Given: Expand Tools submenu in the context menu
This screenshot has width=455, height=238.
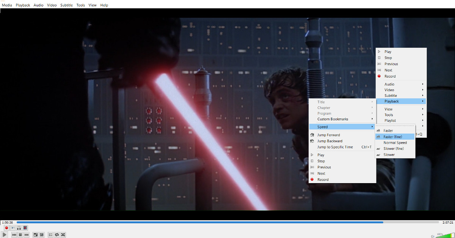Looking at the screenshot, I should coord(401,115).
